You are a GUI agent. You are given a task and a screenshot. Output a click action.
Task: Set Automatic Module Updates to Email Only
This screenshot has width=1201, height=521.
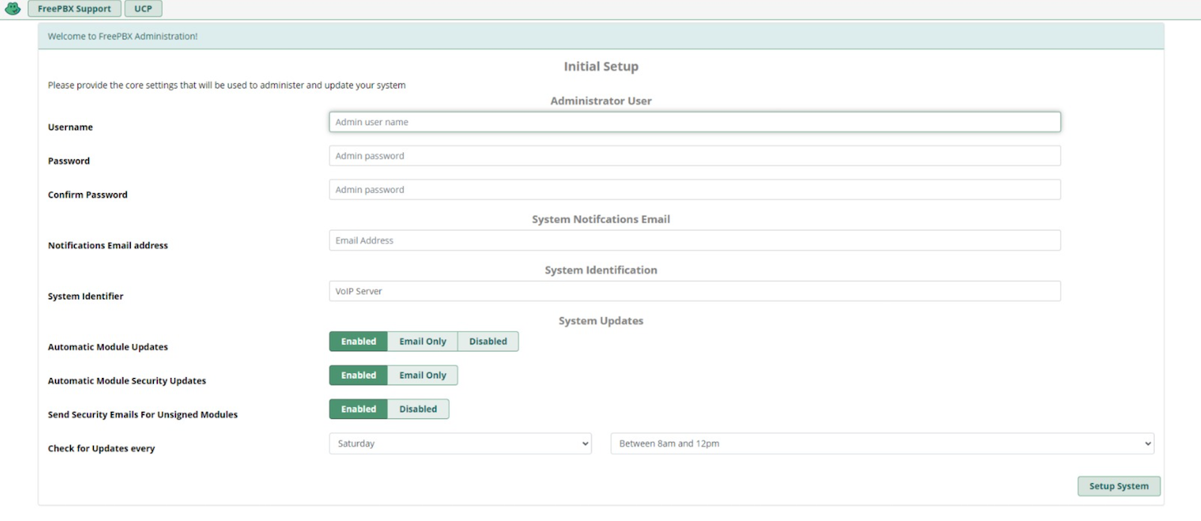pos(422,341)
